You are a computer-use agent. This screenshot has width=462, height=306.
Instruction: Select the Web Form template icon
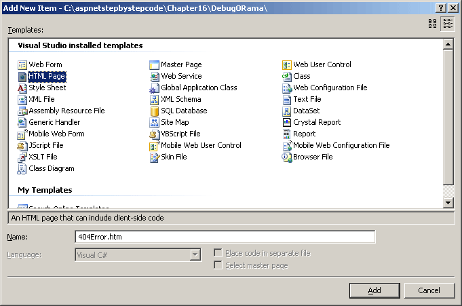pyautogui.click(x=22, y=65)
